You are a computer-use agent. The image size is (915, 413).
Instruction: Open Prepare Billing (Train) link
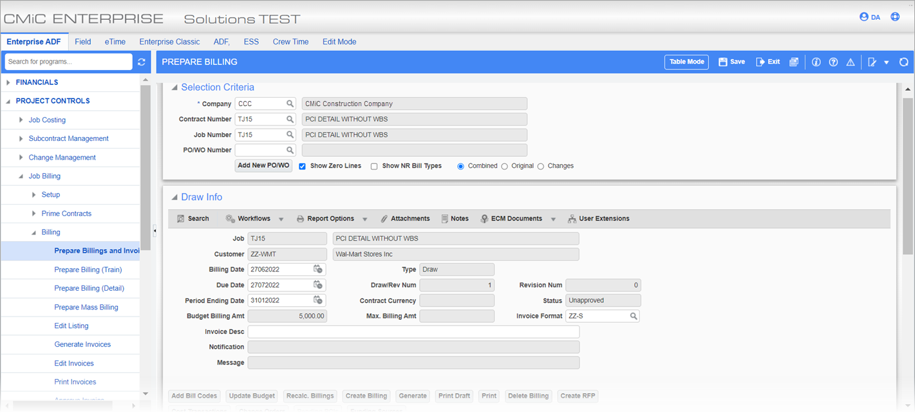click(x=88, y=270)
